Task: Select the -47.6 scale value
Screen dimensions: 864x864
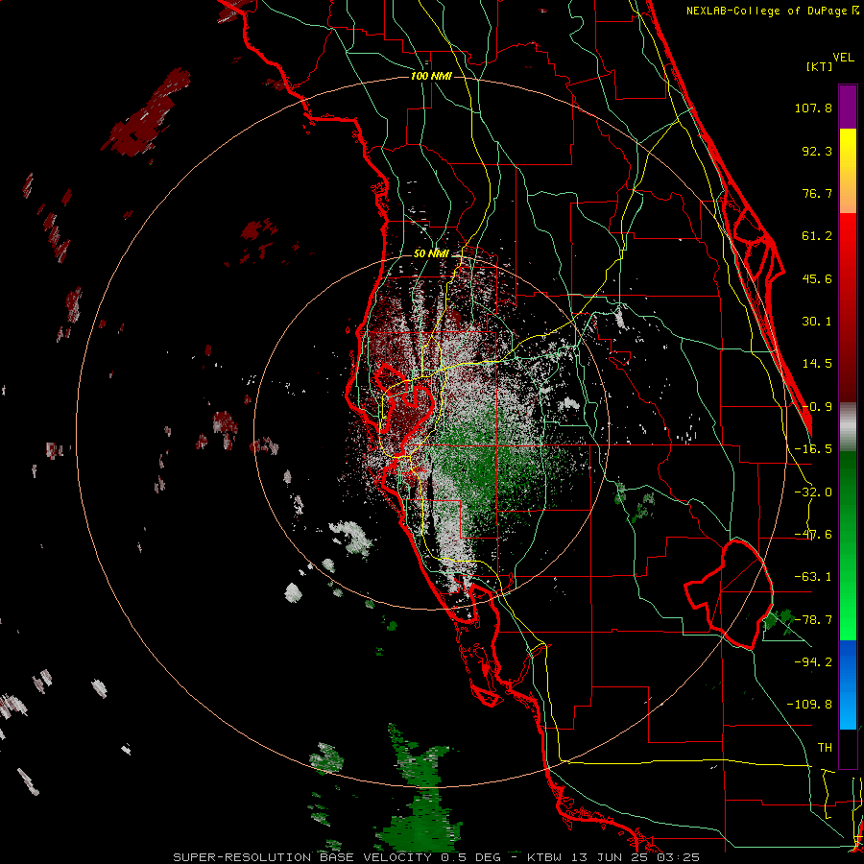Action: pyautogui.click(x=813, y=535)
